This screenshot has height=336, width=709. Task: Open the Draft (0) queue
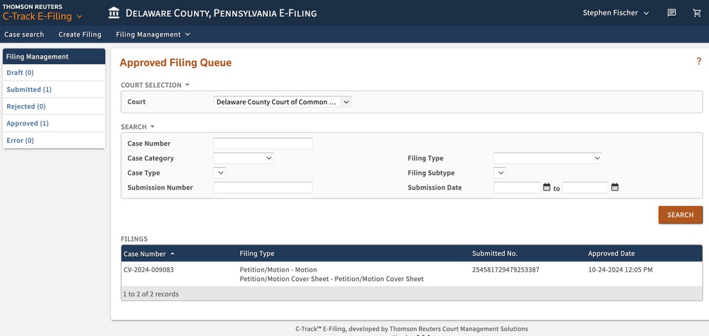point(20,73)
